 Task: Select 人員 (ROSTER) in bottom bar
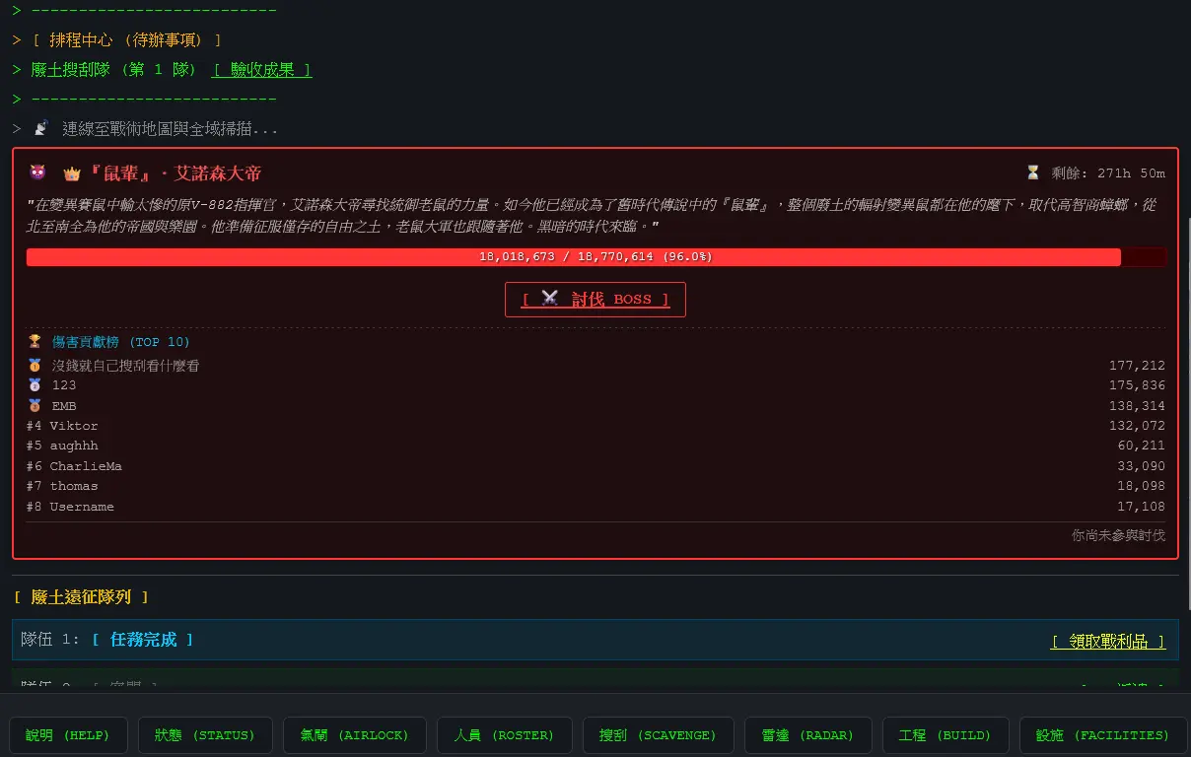tap(504, 735)
